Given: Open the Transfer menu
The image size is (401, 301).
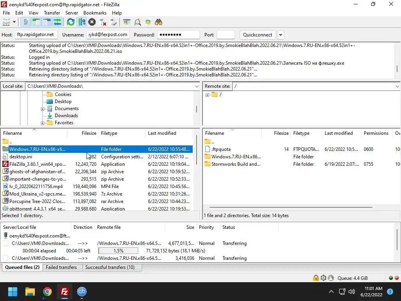Looking at the screenshot, I should click(x=52, y=13).
